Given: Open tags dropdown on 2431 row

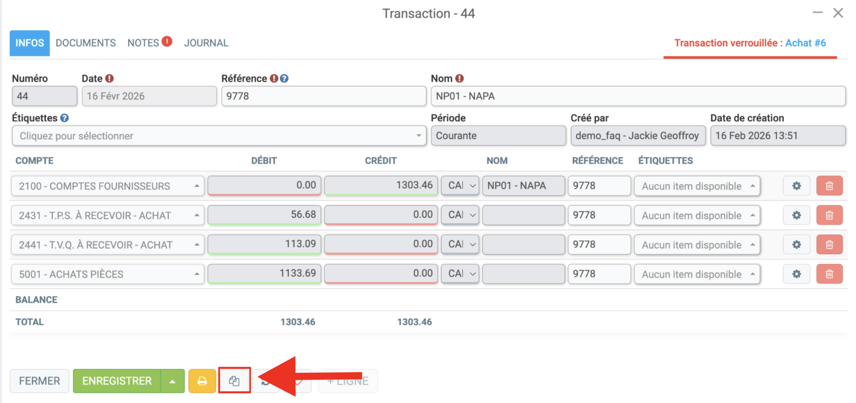Looking at the screenshot, I should coord(697,215).
